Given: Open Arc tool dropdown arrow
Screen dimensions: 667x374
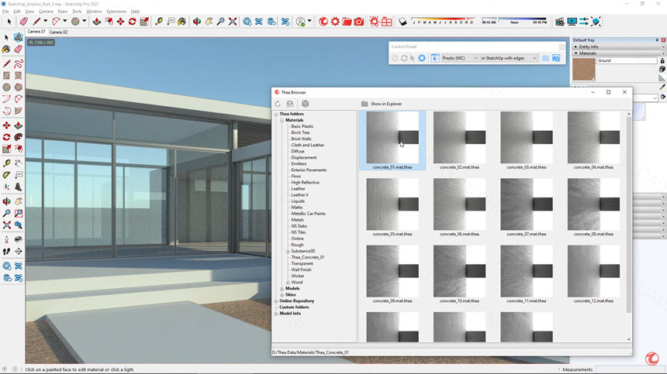Looking at the screenshot, I should pyautogui.click(x=64, y=21).
